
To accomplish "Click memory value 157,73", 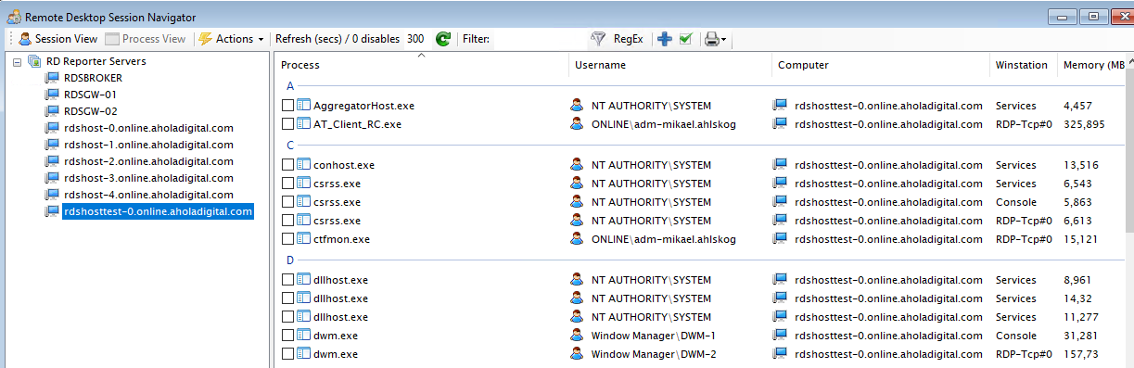I will pos(1081,354).
